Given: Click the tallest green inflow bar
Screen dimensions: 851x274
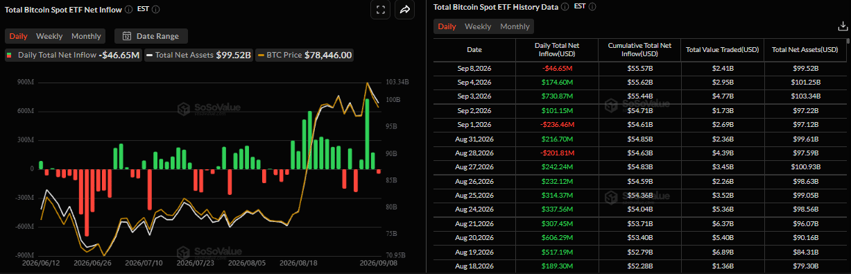Looking at the screenshot, I should pyautogui.click(x=367, y=133).
